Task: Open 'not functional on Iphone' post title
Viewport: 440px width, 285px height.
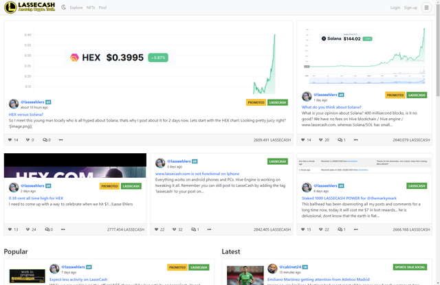Action: 197,174
